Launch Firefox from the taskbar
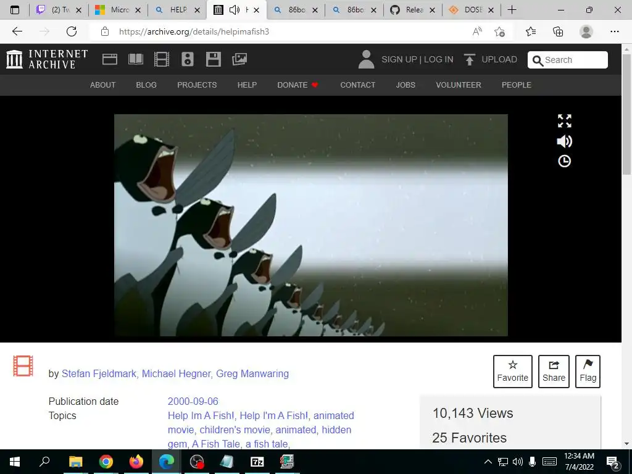Screen dimensions: 632x474 tap(136, 462)
